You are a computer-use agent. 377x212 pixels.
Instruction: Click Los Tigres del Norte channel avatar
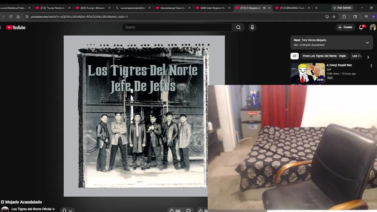pos(5,209)
